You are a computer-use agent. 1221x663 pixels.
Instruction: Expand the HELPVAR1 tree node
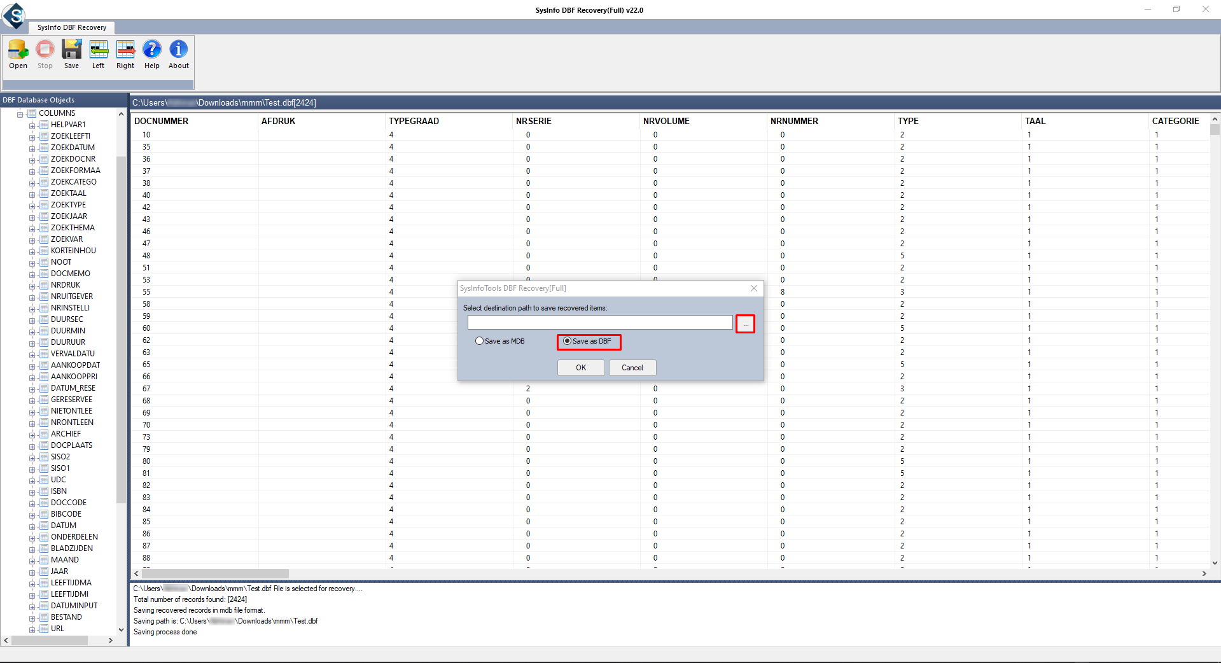click(32, 125)
